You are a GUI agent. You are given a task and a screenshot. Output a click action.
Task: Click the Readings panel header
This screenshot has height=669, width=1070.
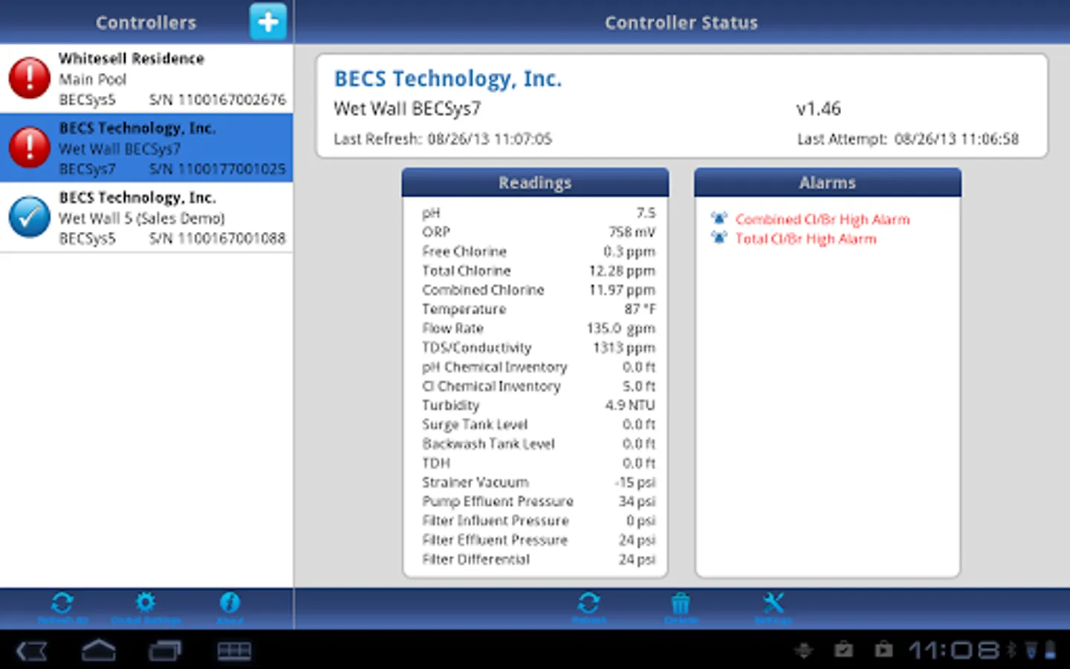coord(535,183)
